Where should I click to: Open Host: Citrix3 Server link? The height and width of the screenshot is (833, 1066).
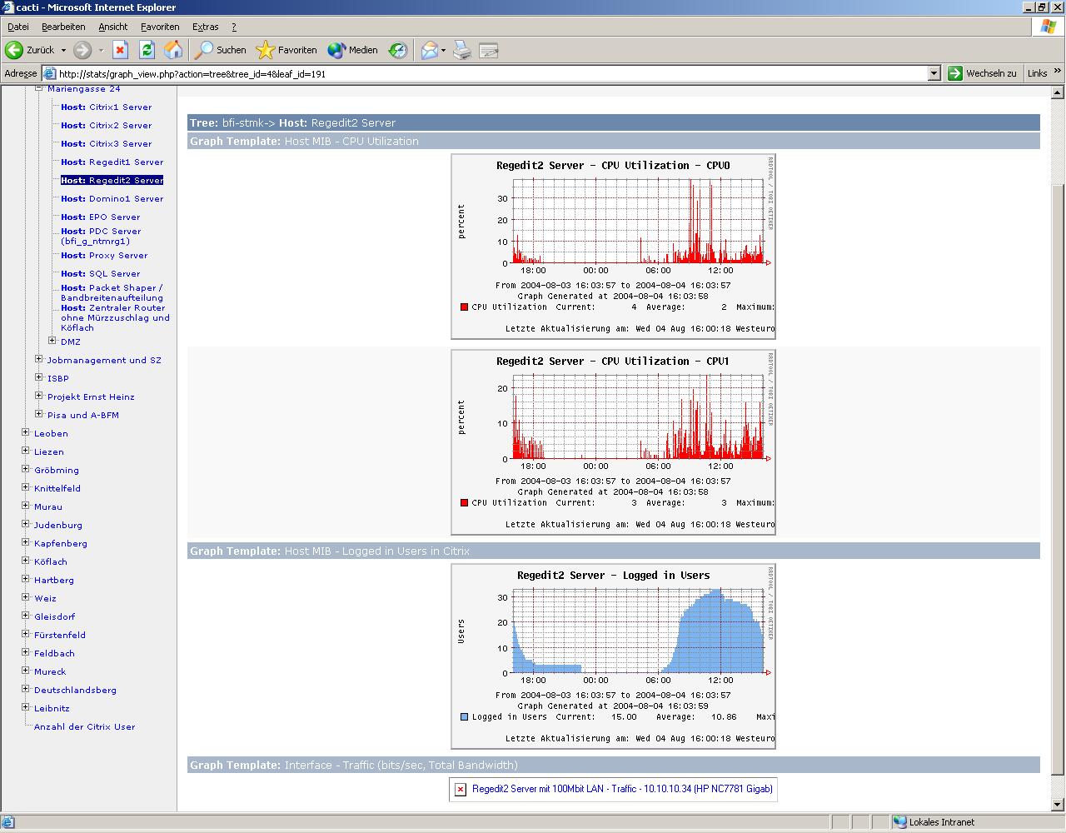[x=106, y=143]
